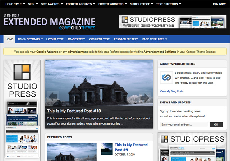Expand the Content Archives menu
This screenshot has height=161, width=230.
pyautogui.click(x=80, y=4)
